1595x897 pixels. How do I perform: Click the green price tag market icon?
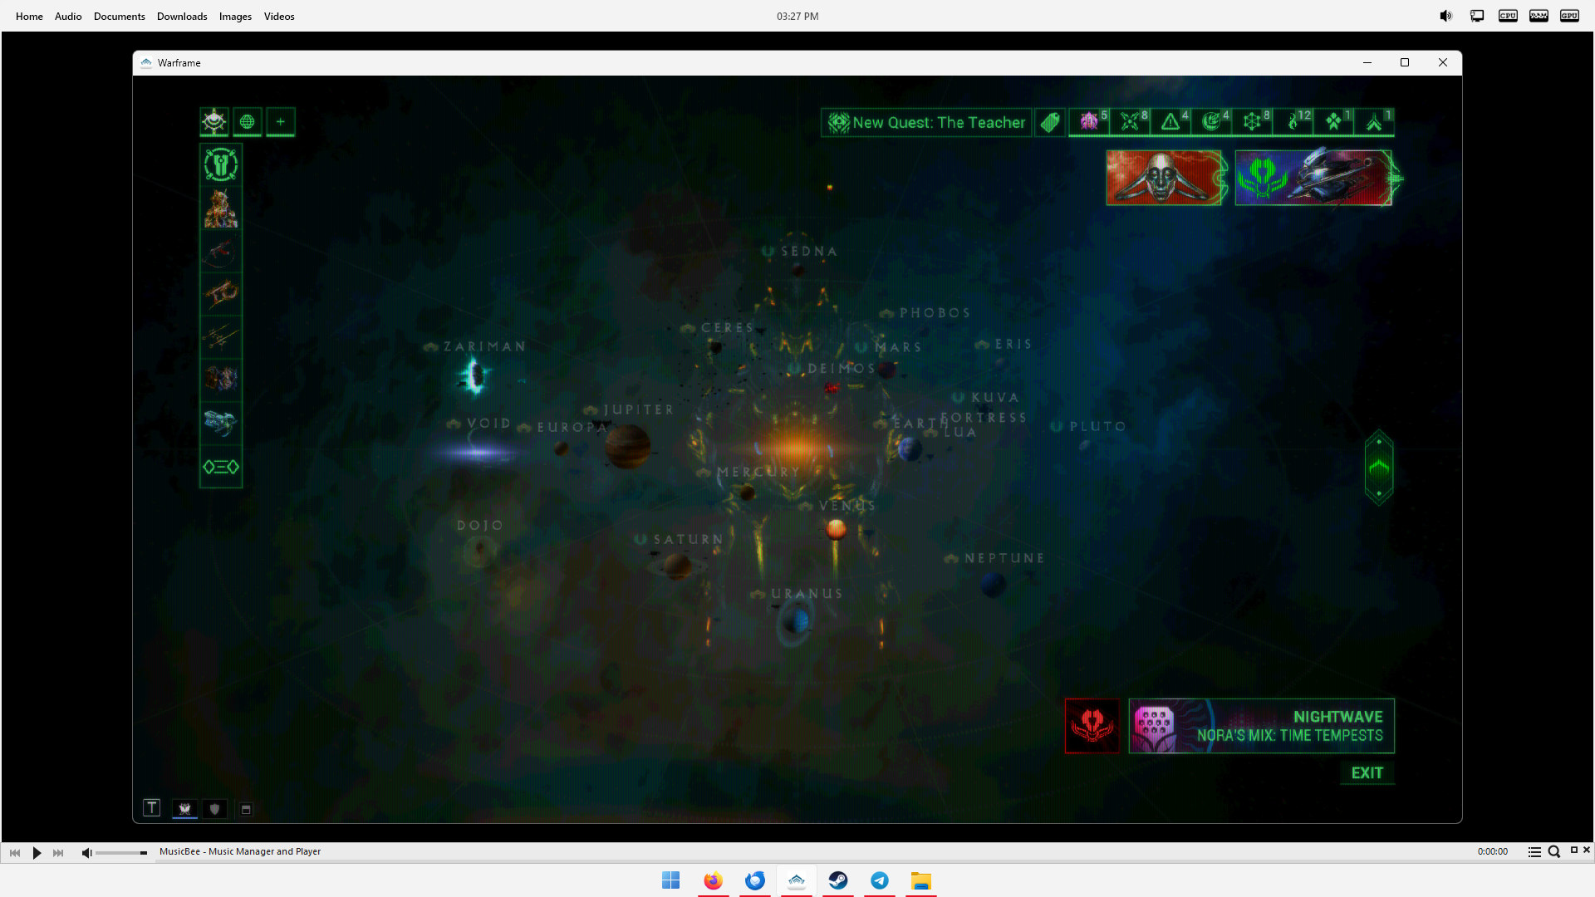(1050, 123)
